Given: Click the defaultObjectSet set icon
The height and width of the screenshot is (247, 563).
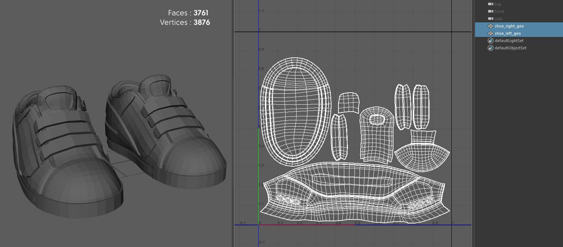Looking at the screenshot, I should point(490,48).
